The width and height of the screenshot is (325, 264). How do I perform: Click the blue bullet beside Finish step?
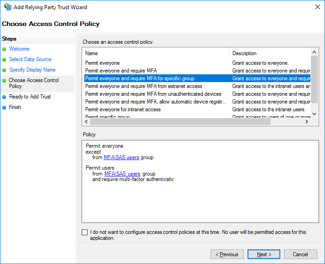pos(4,108)
